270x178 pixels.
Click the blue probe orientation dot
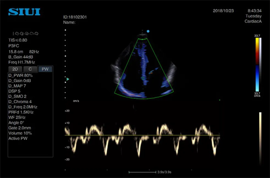[148, 31]
